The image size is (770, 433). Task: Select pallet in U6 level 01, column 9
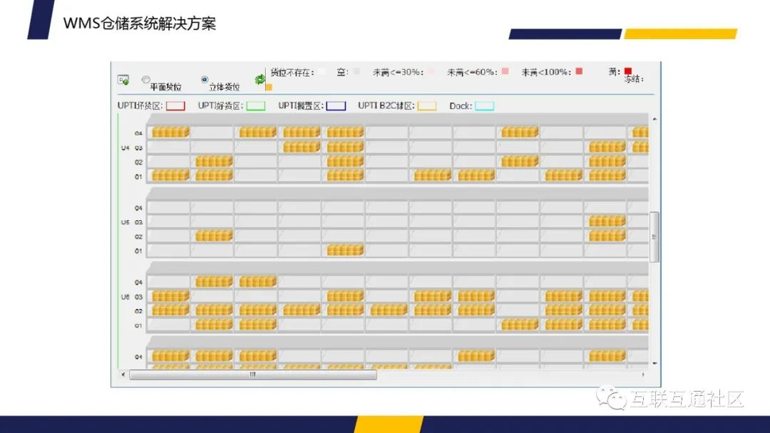[520, 324]
